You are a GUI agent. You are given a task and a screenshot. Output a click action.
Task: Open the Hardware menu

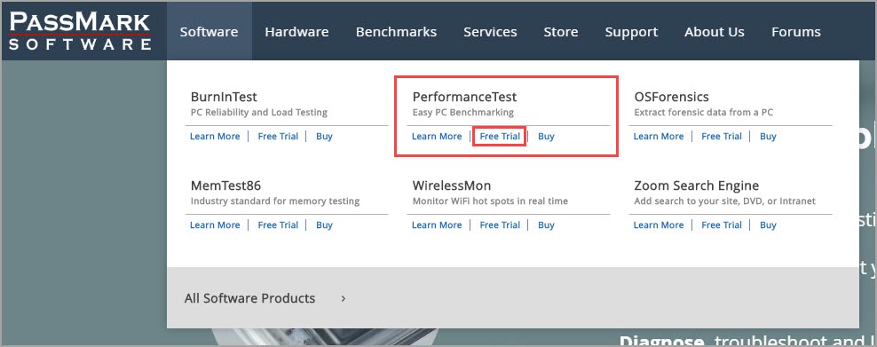tap(297, 32)
